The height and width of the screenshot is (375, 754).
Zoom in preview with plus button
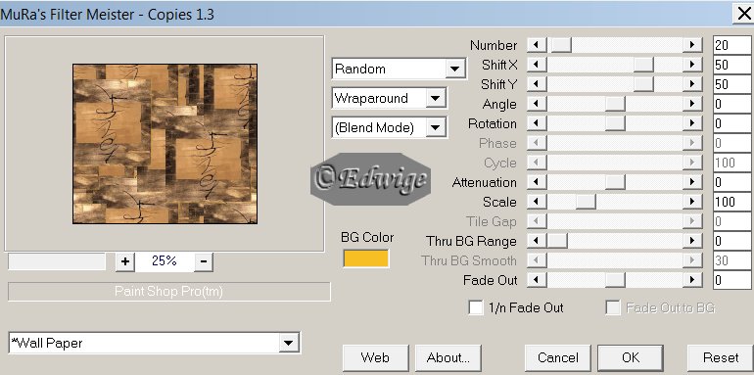click(x=125, y=261)
